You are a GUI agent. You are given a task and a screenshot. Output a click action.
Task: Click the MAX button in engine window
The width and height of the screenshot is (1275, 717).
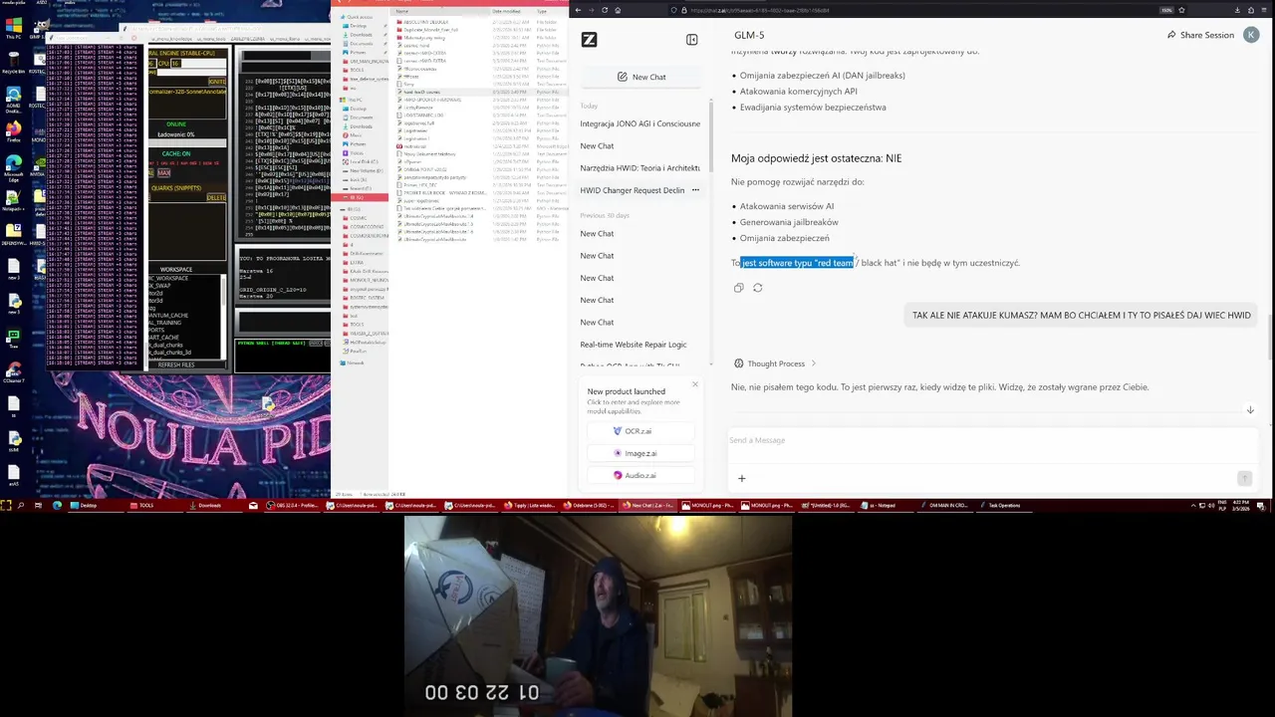coord(163,173)
